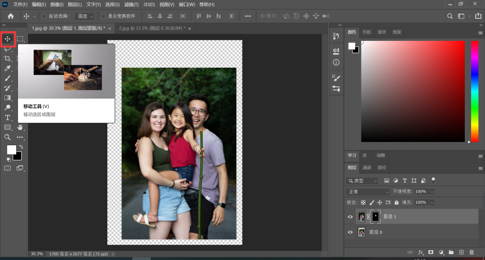Screen dimensions: 485x260
Task: Align top edges in options bar
Action: [x=199, y=16]
